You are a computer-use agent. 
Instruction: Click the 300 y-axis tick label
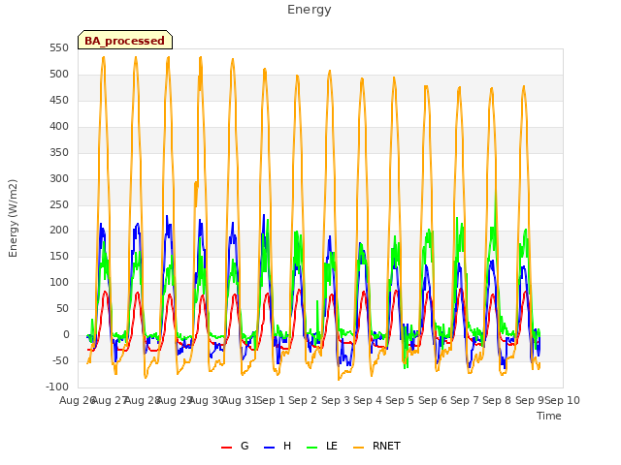click(x=59, y=178)
